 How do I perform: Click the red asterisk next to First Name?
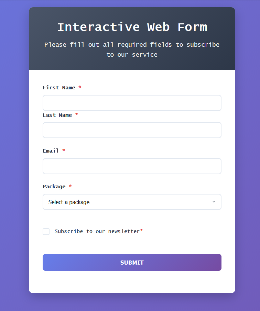point(80,88)
